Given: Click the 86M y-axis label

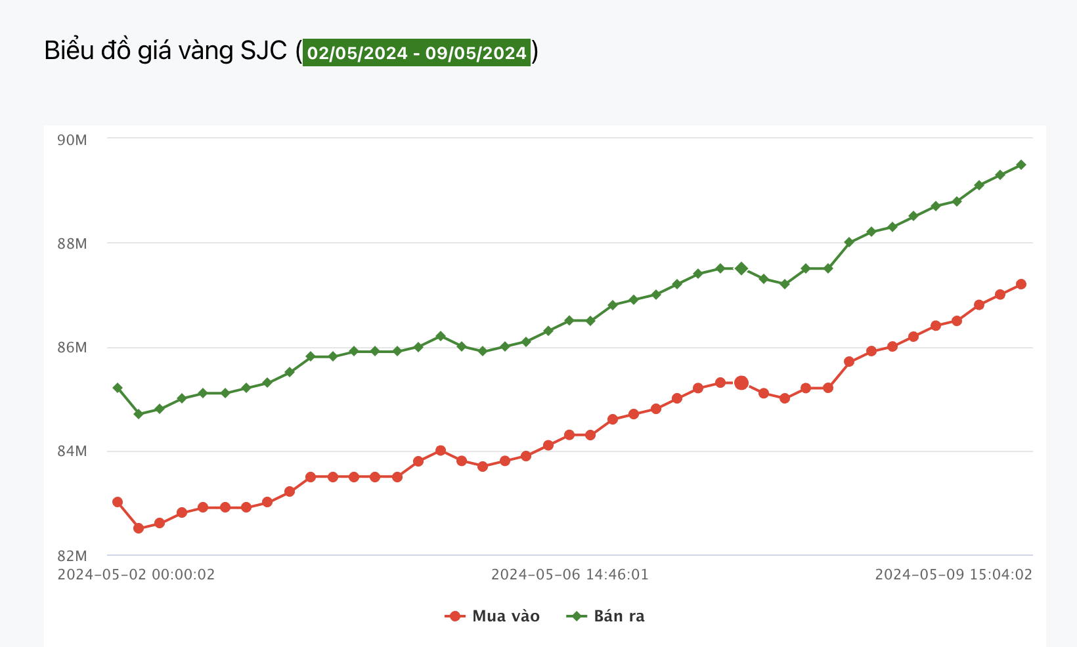Looking at the screenshot, I should 72,348.
